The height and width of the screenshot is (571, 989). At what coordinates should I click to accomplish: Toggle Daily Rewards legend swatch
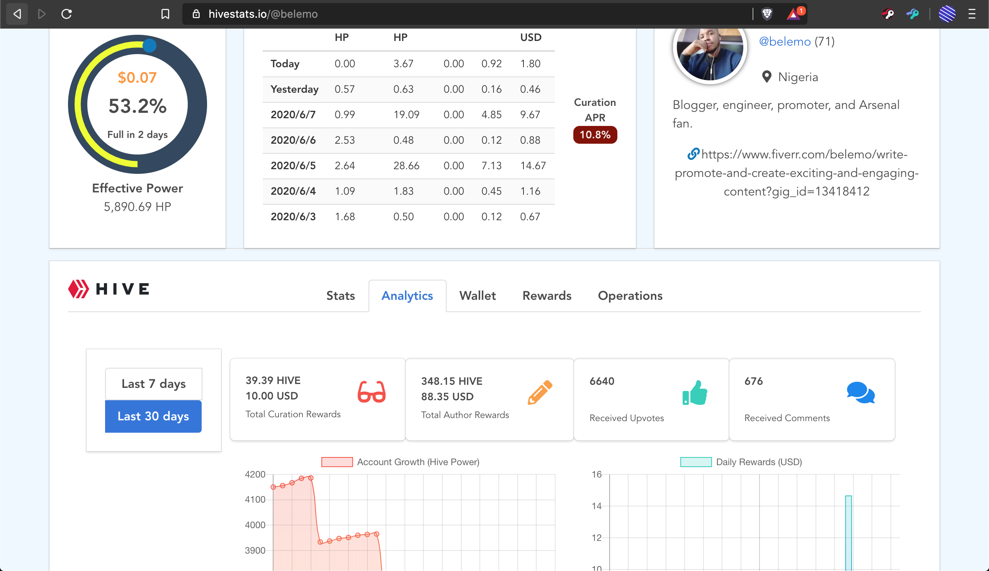tap(696, 462)
